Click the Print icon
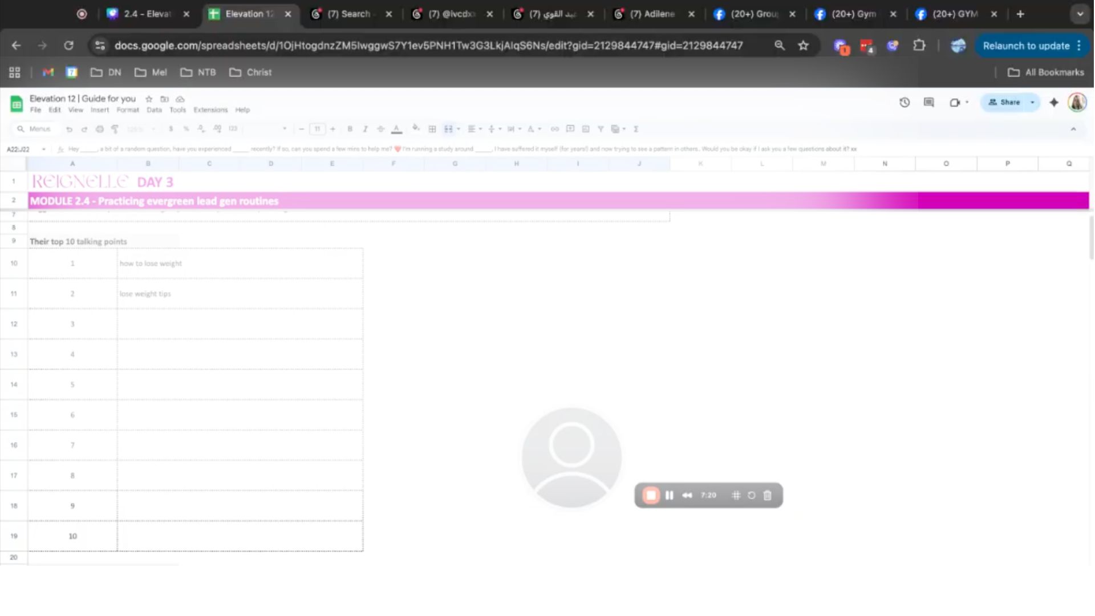Viewport: 1095px width, 616px height. click(x=100, y=129)
